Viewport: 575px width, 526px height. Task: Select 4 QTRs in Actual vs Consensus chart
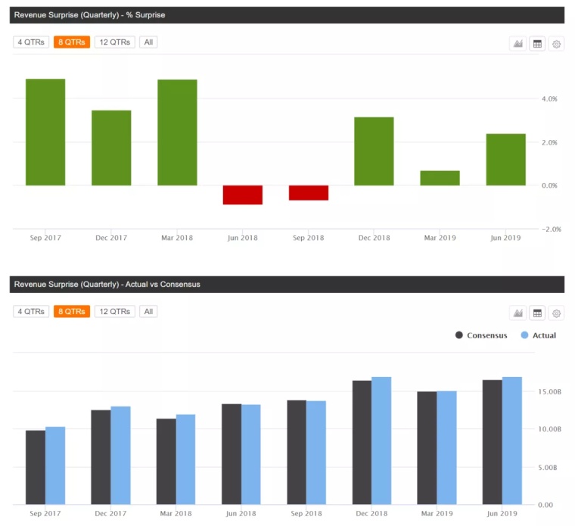click(31, 312)
